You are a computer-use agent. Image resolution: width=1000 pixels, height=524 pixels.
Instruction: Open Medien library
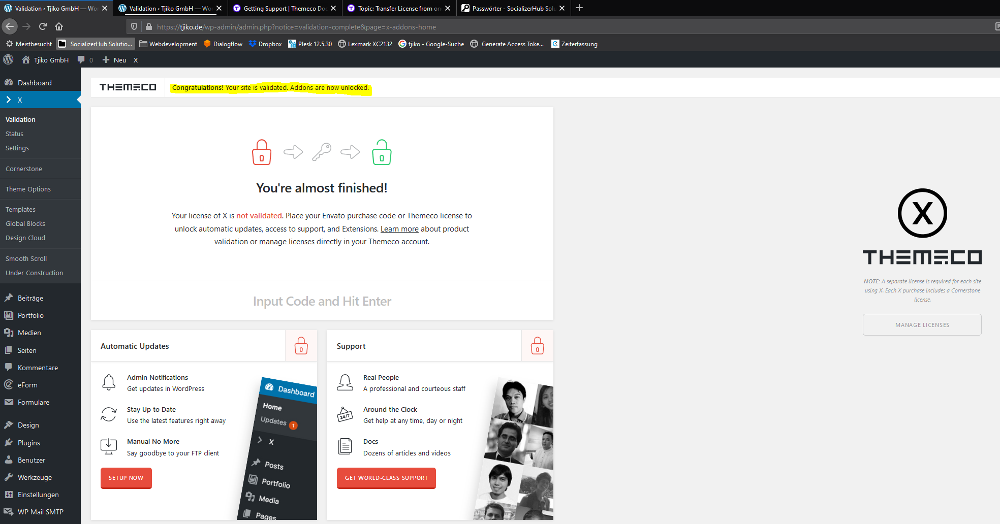[40, 333]
